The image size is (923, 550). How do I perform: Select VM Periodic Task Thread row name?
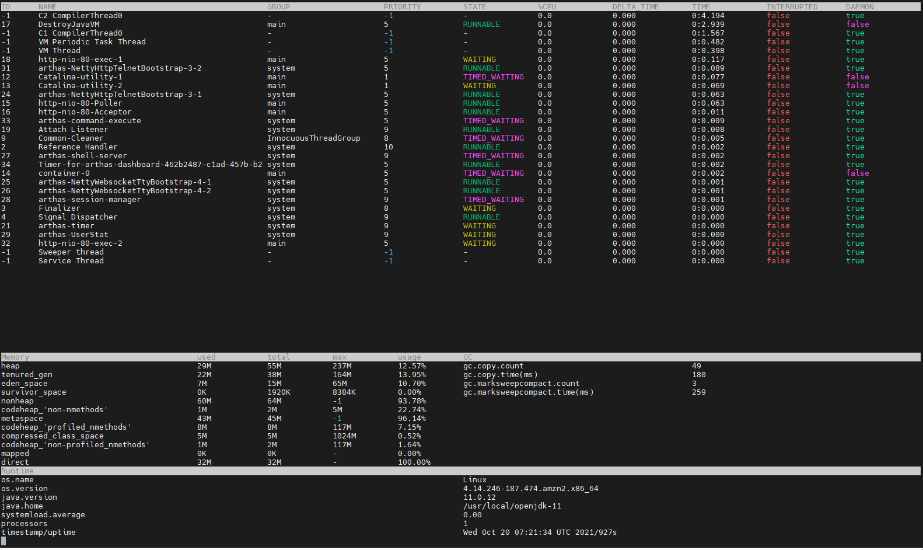[x=92, y=42]
